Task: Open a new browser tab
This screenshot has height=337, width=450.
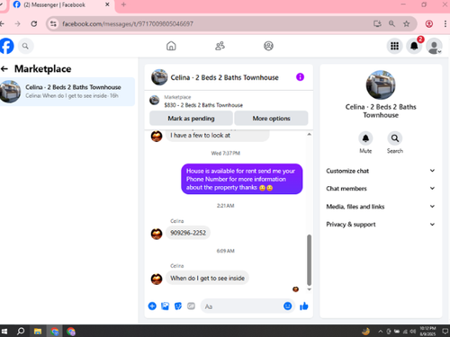Action: [123, 4]
